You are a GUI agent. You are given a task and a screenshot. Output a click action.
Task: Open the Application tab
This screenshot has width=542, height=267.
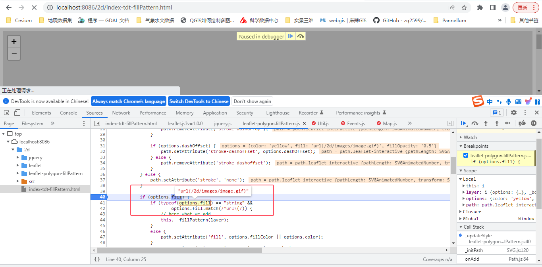click(215, 113)
